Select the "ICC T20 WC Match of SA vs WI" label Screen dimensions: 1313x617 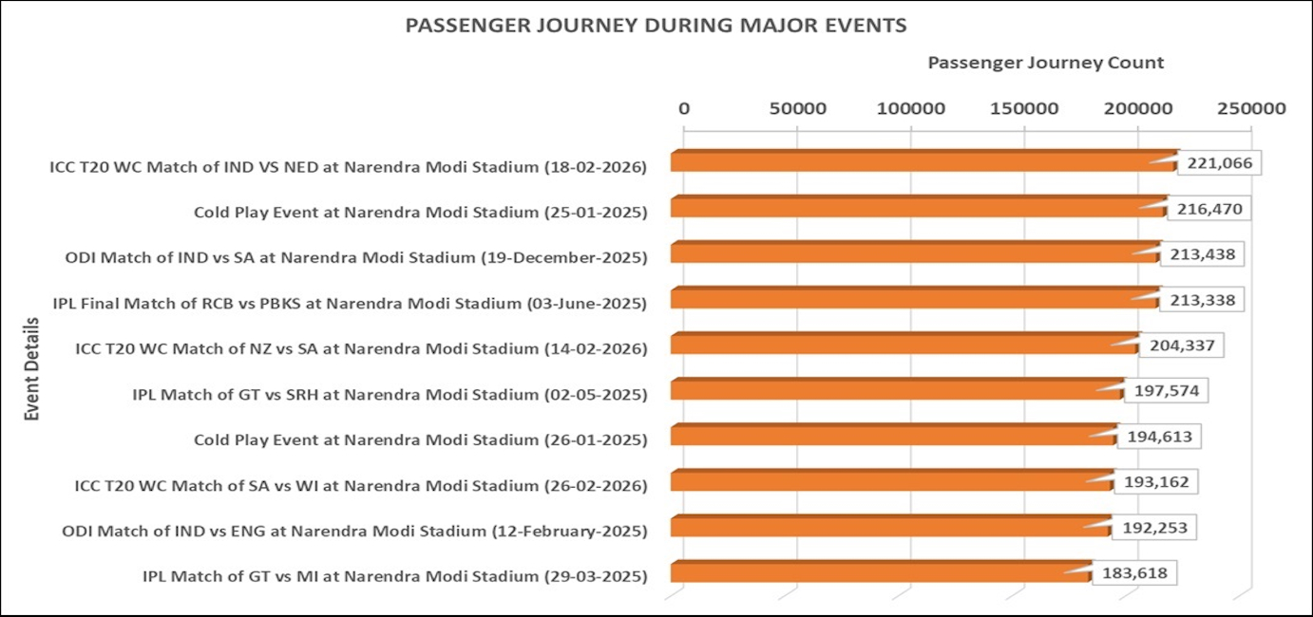point(361,486)
